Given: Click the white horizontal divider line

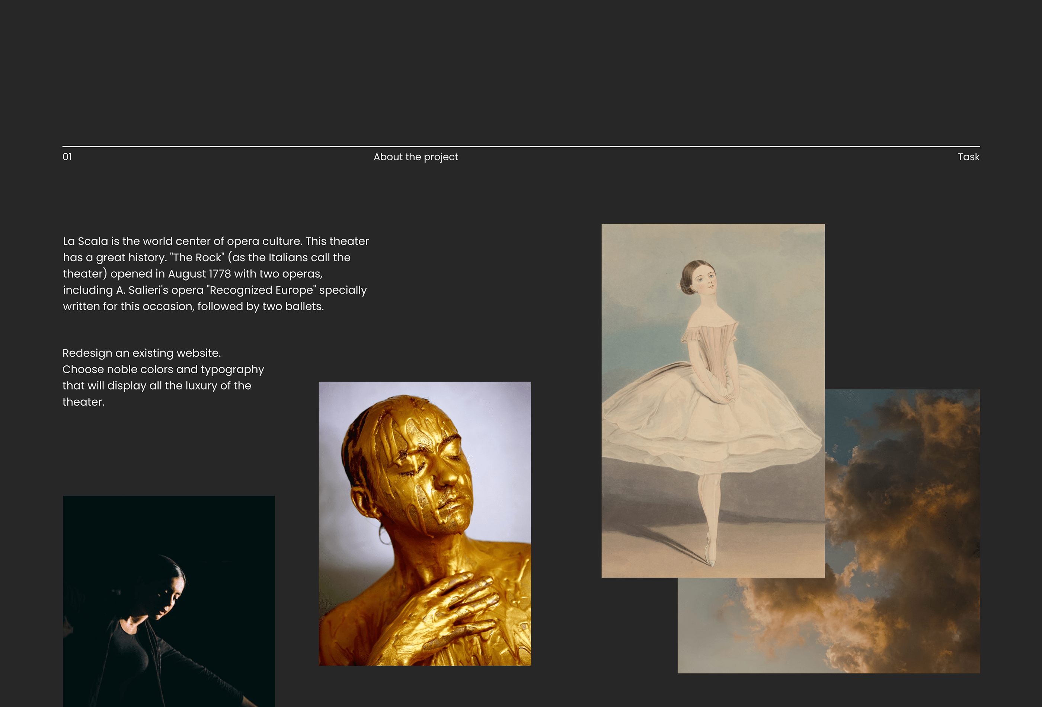Looking at the screenshot, I should pyautogui.click(x=520, y=147).
